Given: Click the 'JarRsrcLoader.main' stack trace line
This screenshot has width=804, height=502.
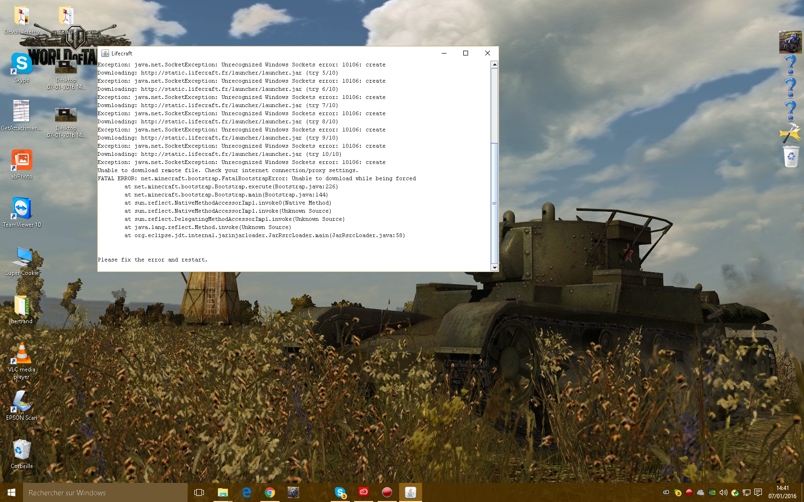Looking at the screenshot, I should click(265, 235).
